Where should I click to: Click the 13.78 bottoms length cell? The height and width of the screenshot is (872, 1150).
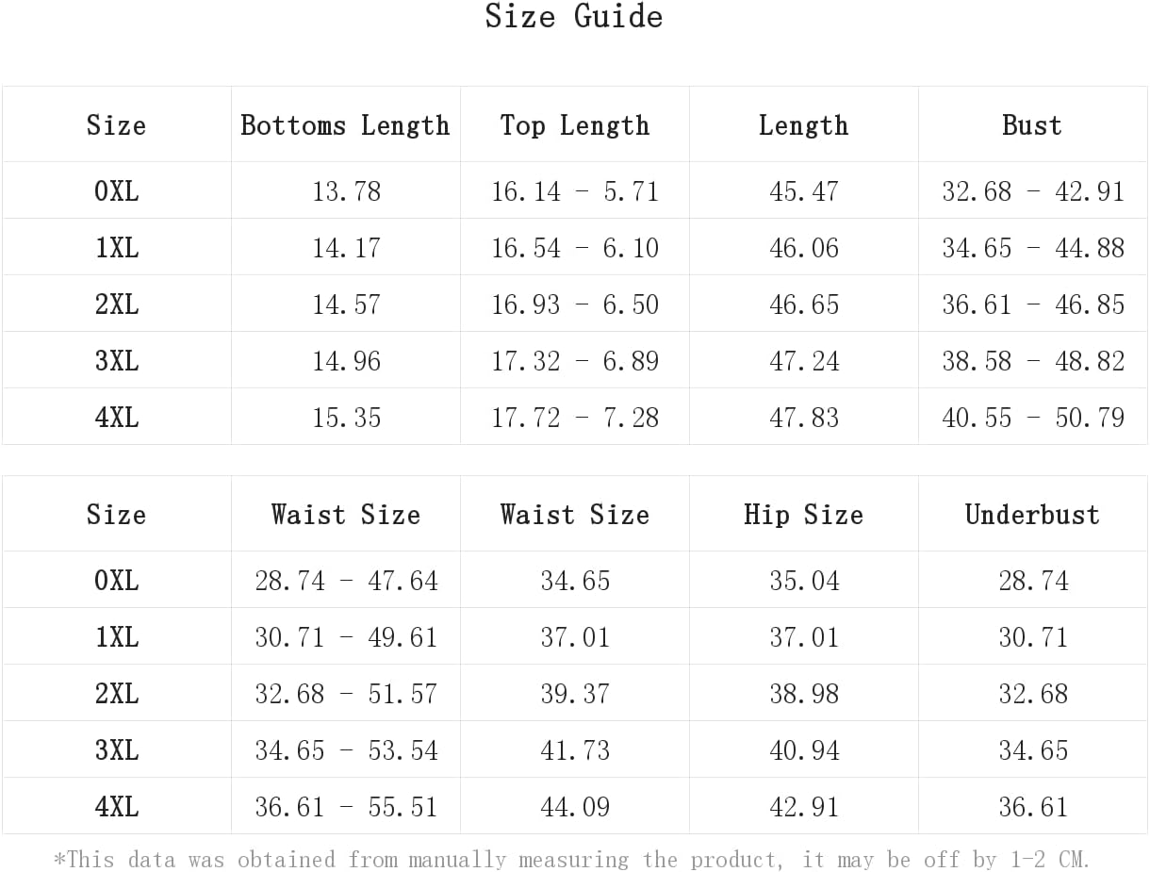pyautogui.click(x=346, y=191)
